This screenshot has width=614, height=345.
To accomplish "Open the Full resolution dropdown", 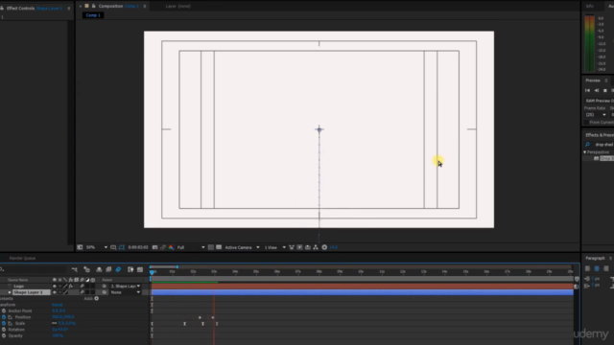I will 191,247.
